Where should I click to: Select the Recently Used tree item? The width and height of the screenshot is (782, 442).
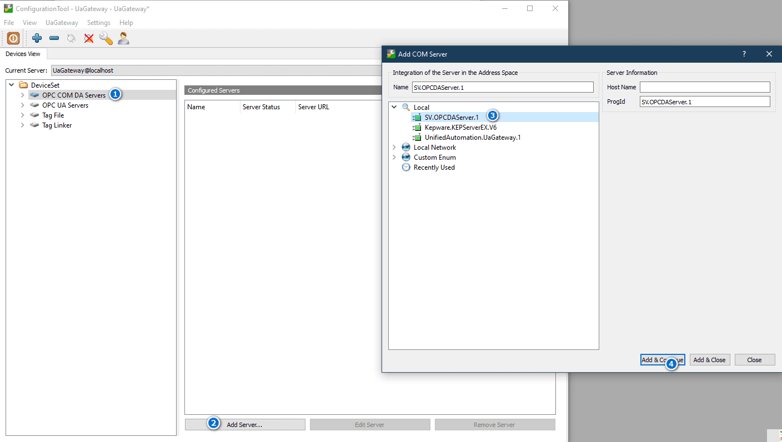tap(434, 167)
